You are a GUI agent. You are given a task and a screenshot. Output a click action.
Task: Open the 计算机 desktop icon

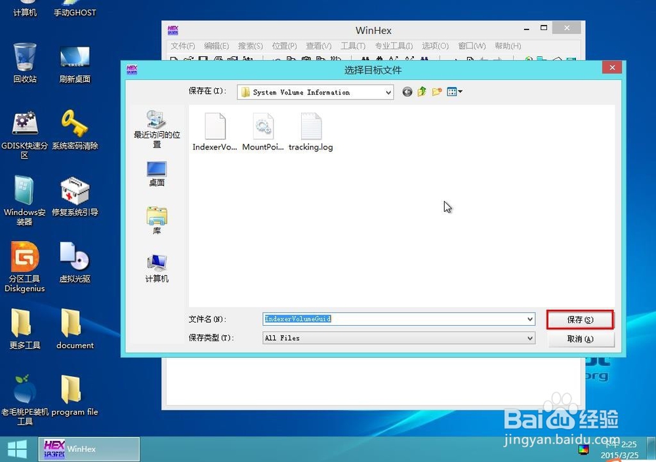tap(25, 9)
